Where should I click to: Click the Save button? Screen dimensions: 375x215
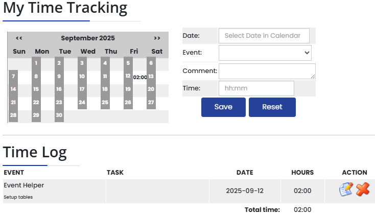pos(223,107)
